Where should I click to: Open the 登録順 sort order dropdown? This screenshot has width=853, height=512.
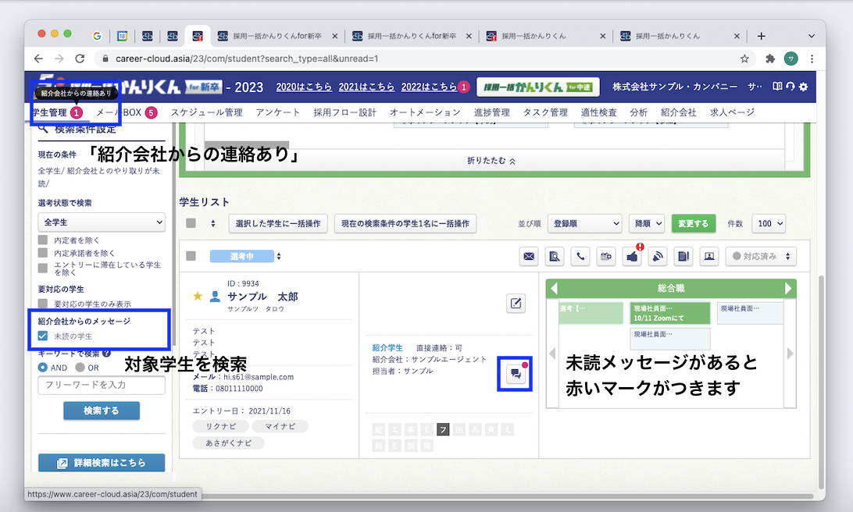pyautogui.click(x=584, y=223)
